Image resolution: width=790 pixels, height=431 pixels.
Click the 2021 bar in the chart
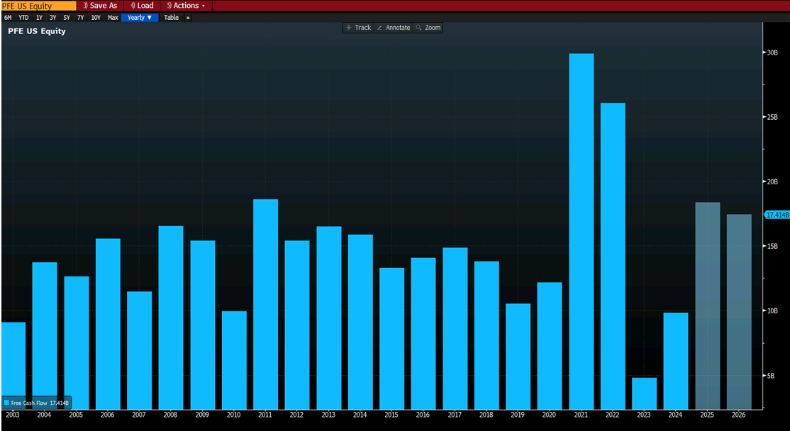pos(581,231)
